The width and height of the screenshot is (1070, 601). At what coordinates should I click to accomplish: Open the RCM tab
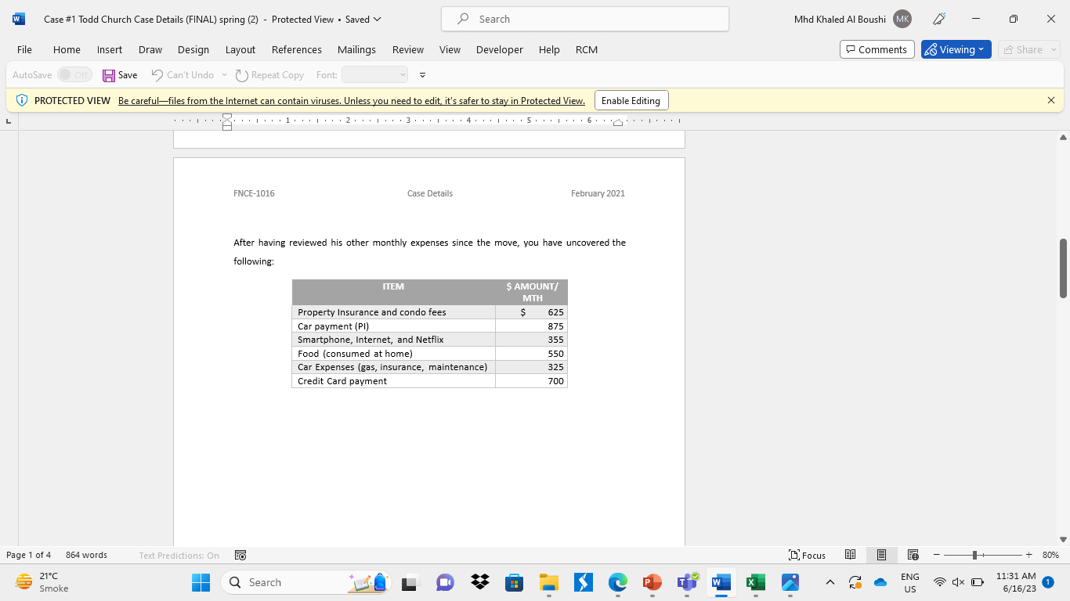point(587,49)
